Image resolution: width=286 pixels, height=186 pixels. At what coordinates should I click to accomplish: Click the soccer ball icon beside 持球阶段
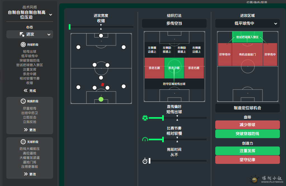[23, 45]
